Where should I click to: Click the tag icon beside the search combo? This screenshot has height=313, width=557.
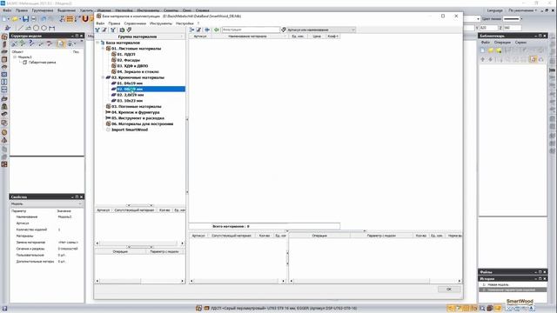tap(284, 30)
